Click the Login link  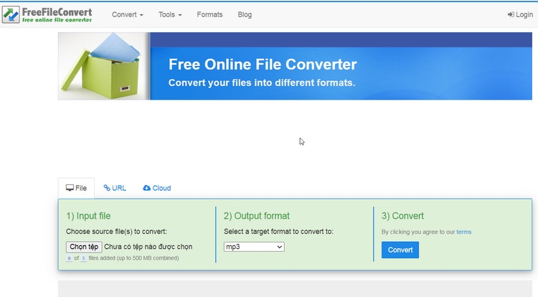[520, 15]
